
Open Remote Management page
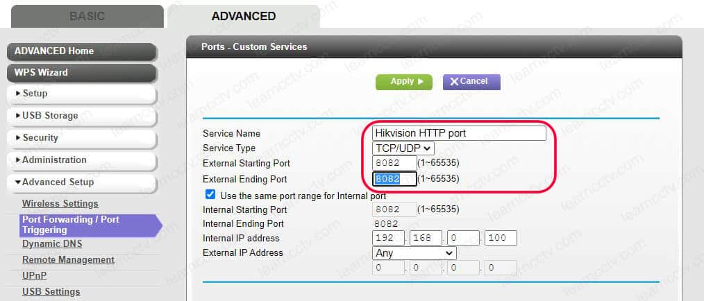68,260
